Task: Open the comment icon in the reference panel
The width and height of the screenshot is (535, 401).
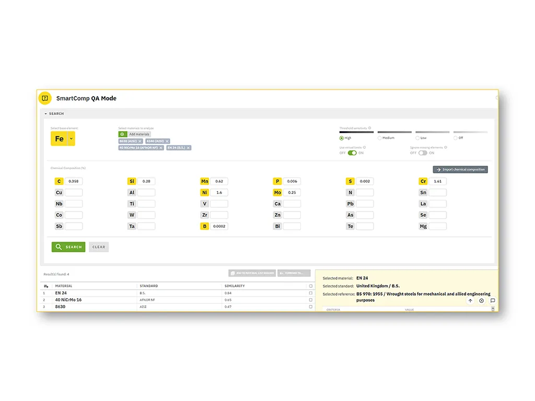Action: 493,301
